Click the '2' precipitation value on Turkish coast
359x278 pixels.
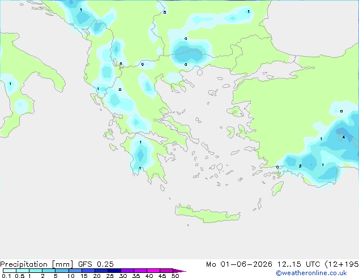pyautogui.click(x=300, y=166)
